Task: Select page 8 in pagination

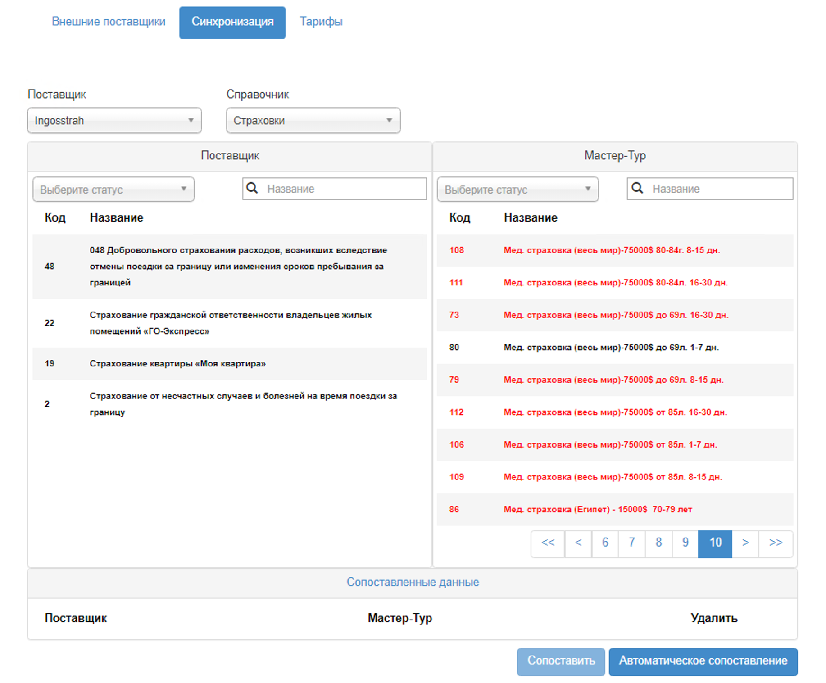Action: click(658, 543)
